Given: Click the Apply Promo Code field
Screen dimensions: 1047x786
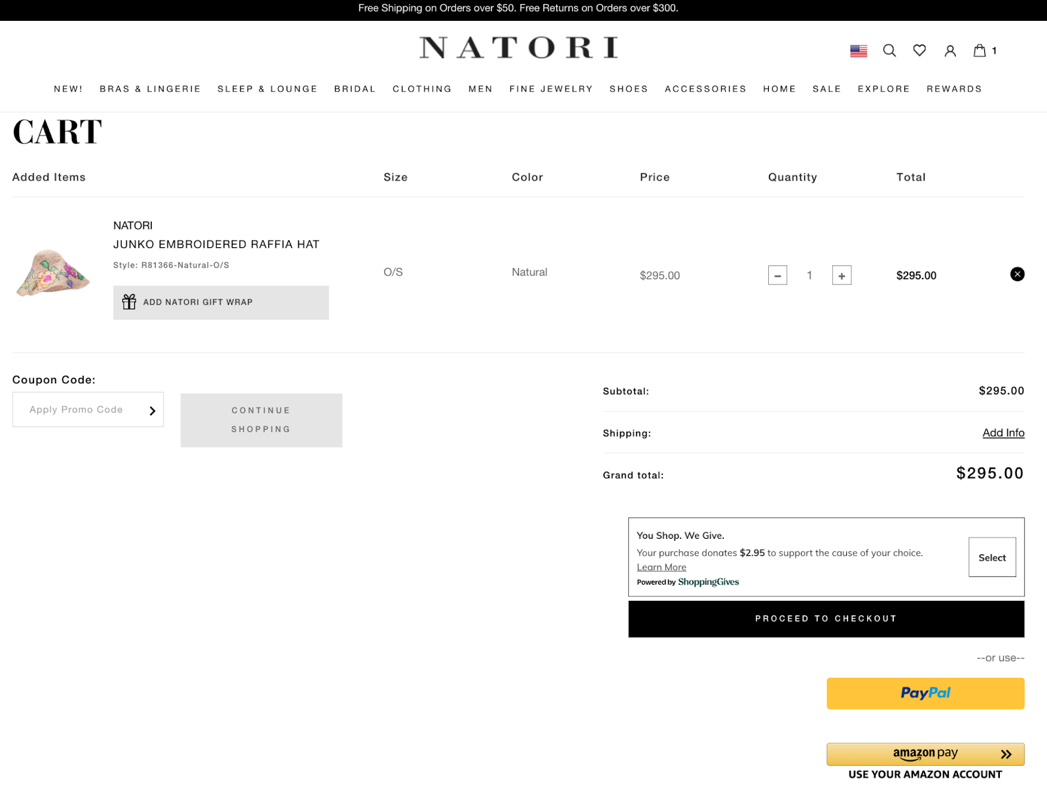Looking at the screenshot, I should click(x=77, y=410).
